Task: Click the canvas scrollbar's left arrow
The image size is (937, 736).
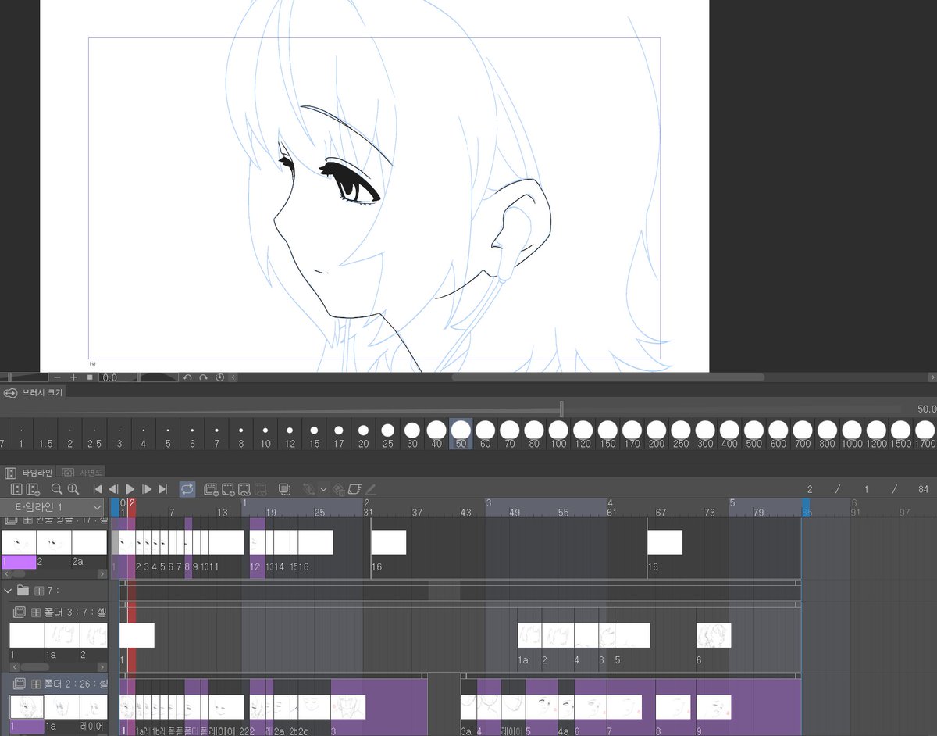Action: click(x=233, y=377)
